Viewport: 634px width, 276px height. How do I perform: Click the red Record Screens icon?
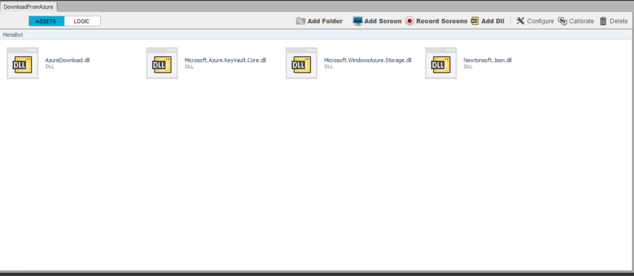pos(409,21)
